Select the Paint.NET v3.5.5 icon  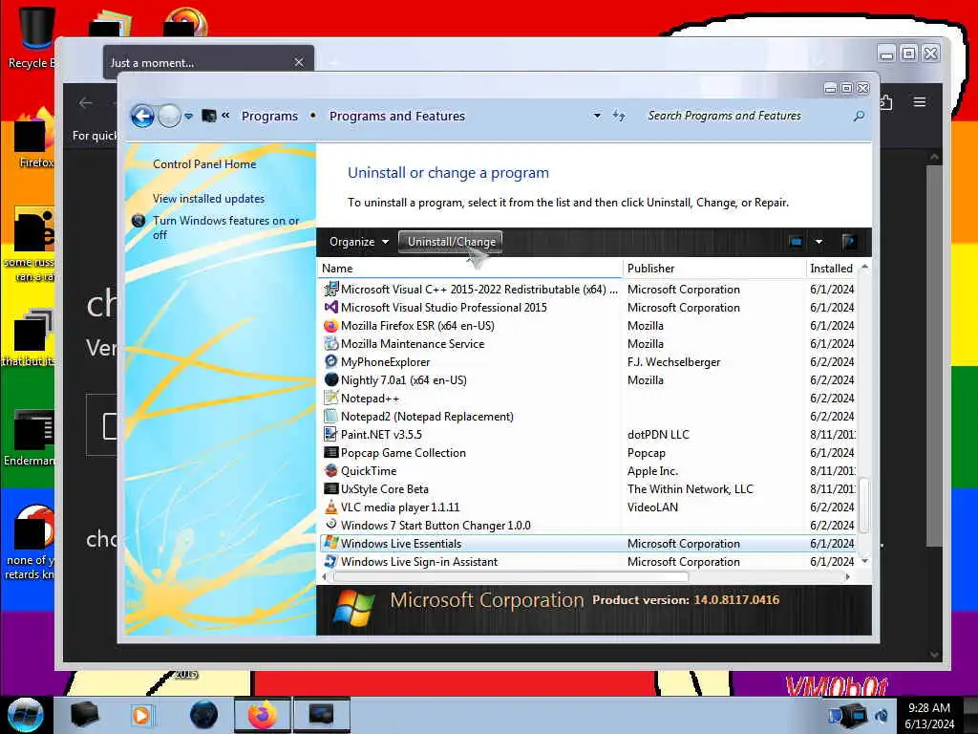click(330, 434)
